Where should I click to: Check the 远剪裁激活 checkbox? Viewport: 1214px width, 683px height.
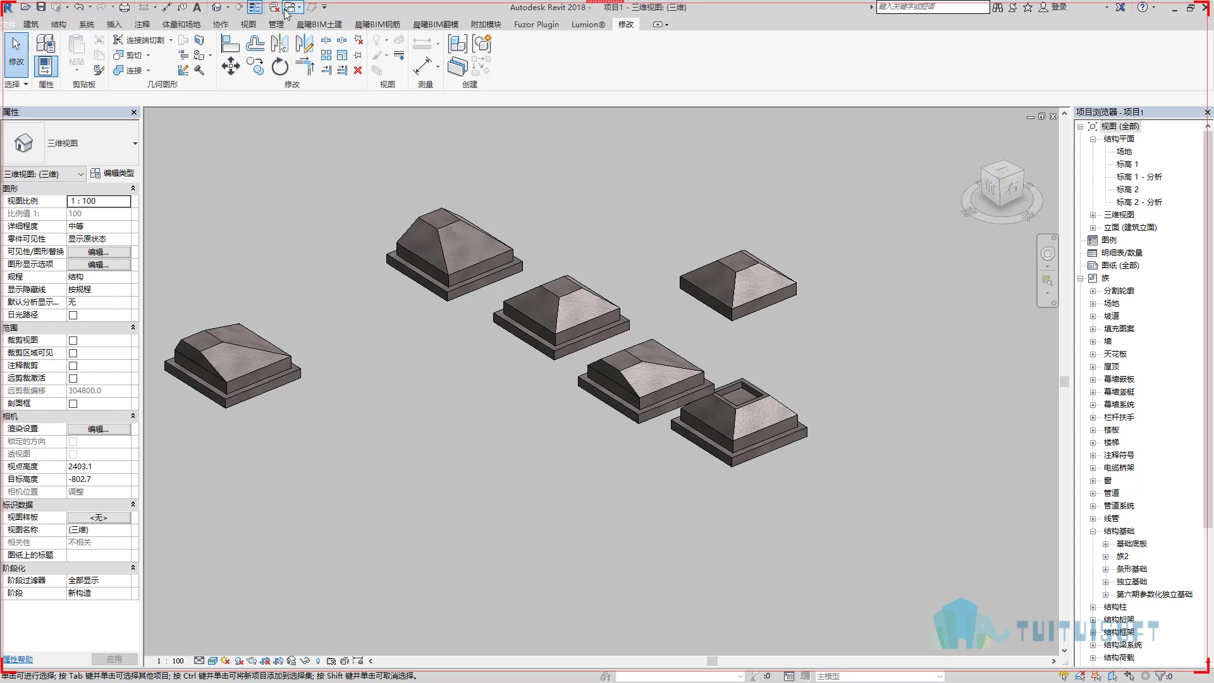(73, 378)
